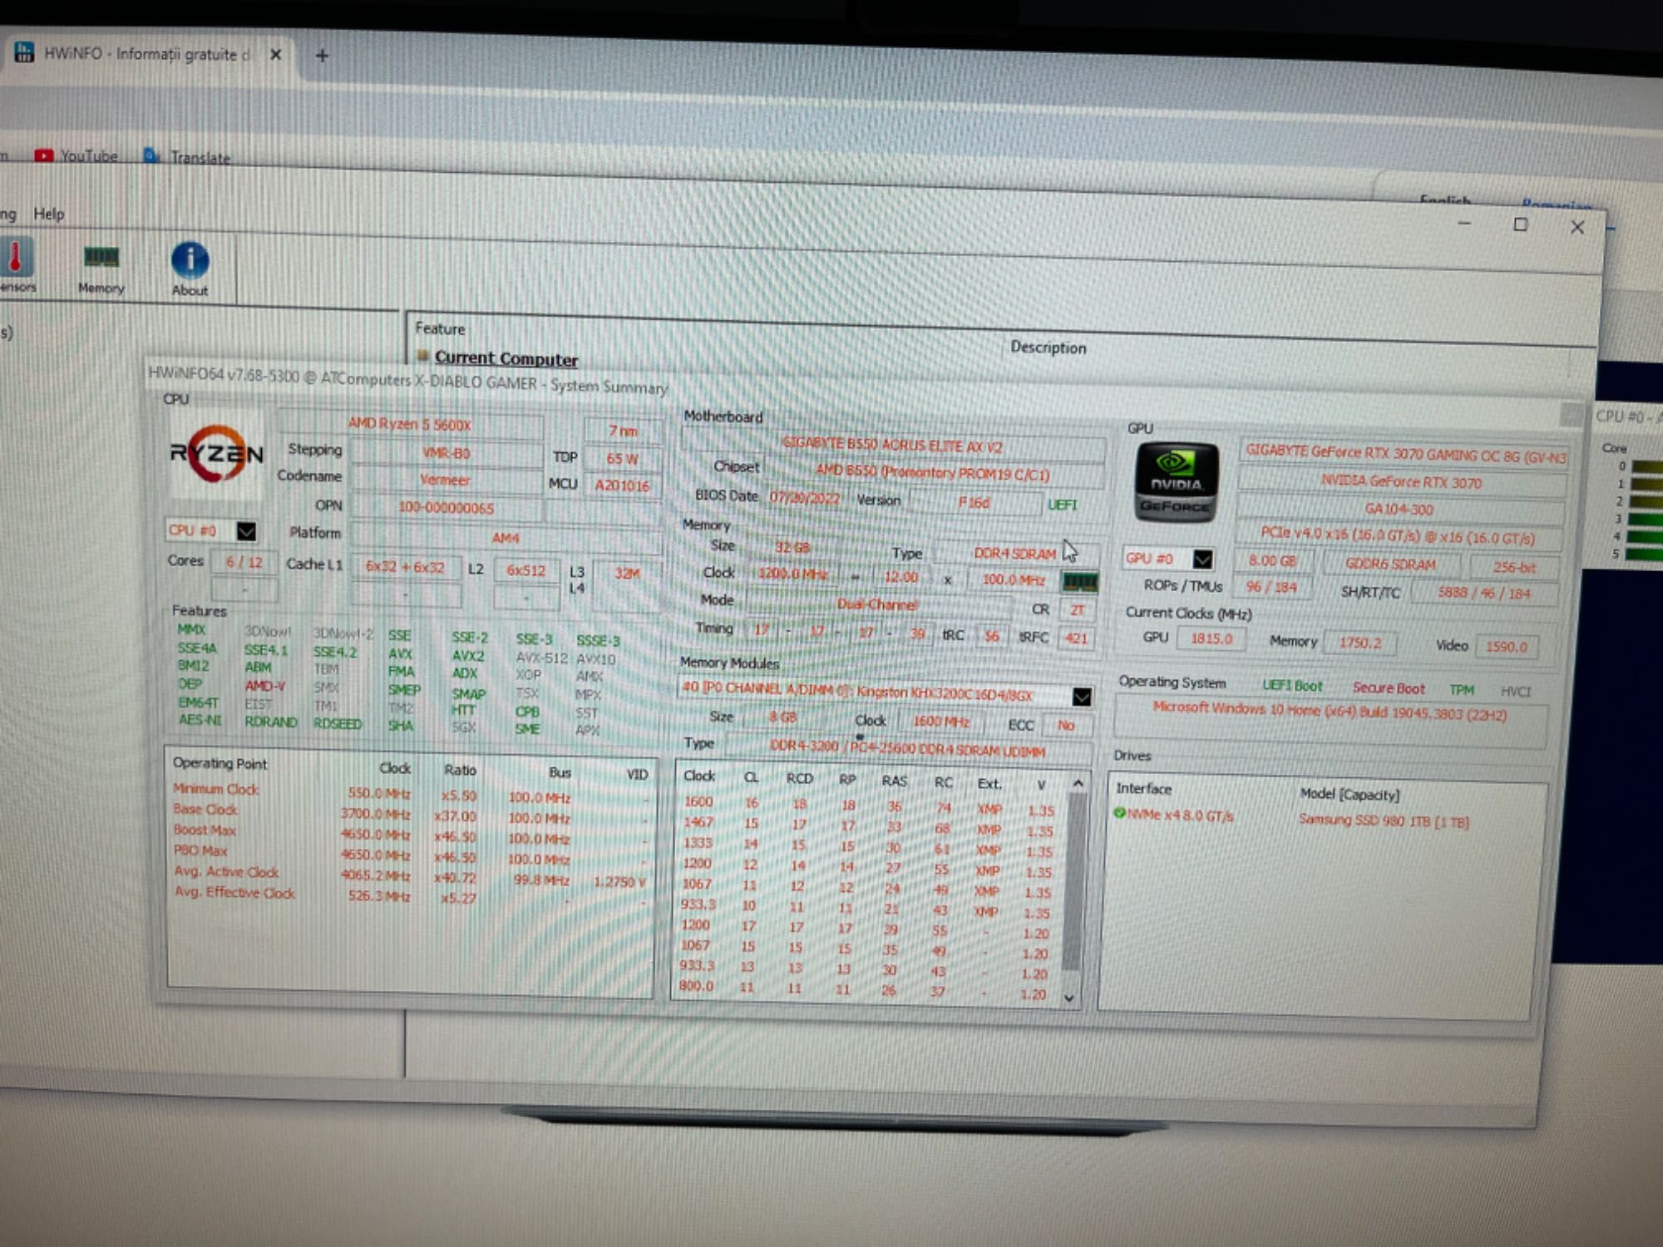Open the GPU #0 selector dropdown
The width and height of the screenshot is (1663, 1247).
click(x=1202, y=559)
